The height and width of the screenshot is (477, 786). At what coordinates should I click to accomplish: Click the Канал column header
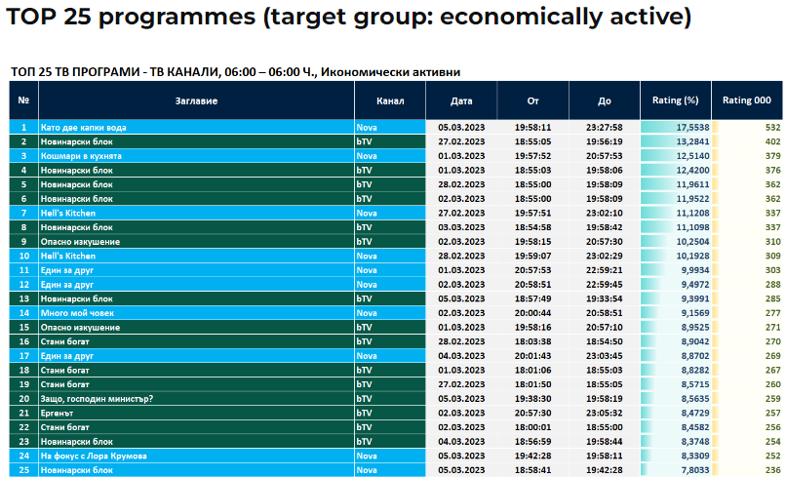[390, 100]
